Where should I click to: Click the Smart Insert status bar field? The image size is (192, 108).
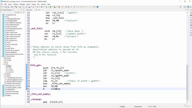[138, 106]
